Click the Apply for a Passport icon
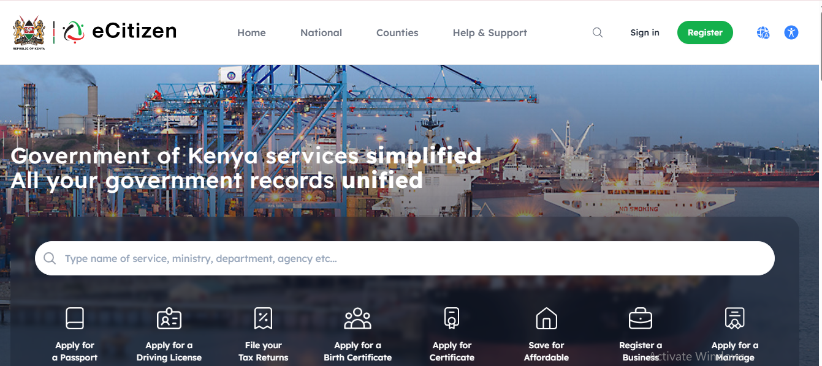The height and width of the screenshot is (366, 822). tap(75, 318)
